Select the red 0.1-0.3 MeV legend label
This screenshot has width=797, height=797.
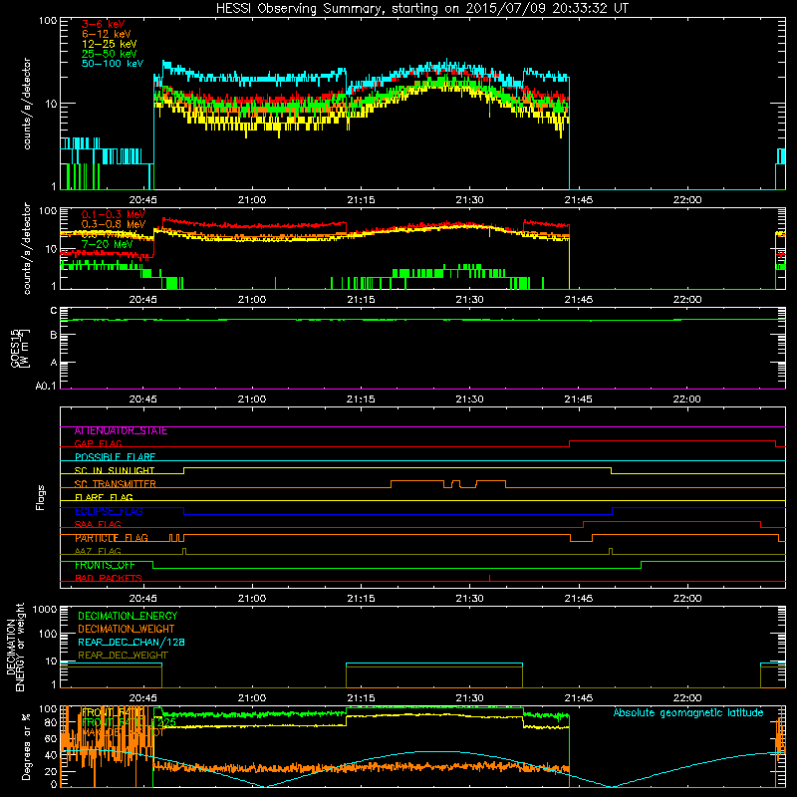tap(114, 214)
